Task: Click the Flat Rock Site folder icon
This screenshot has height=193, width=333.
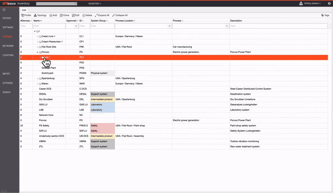Action: pyautogui.click(x=40, y=47)
